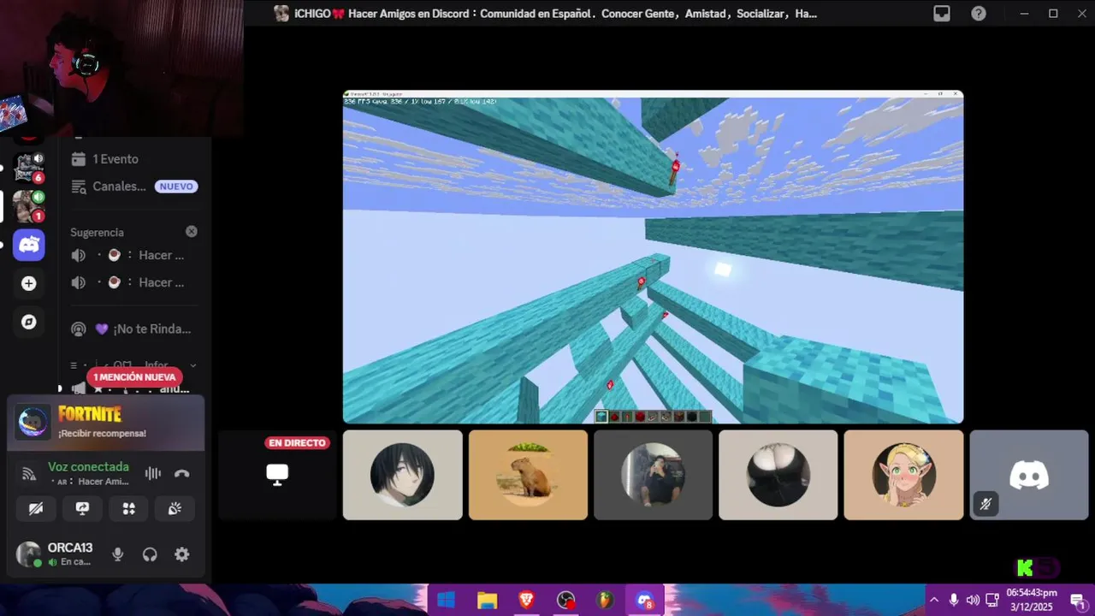This screenshot has width=1095, height=616.
Task: Select participant with capybara avatar
Action: pos(528,475)
